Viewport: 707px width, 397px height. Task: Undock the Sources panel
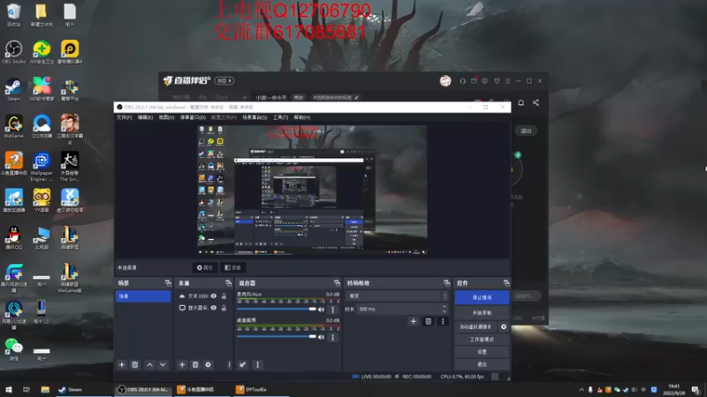(x=228, y=283)
